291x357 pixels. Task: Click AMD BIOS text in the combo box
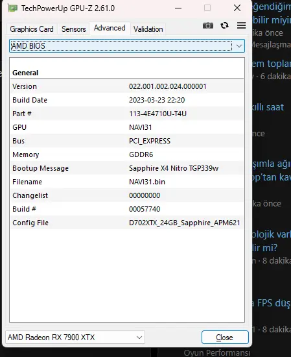tap(28, 46)
